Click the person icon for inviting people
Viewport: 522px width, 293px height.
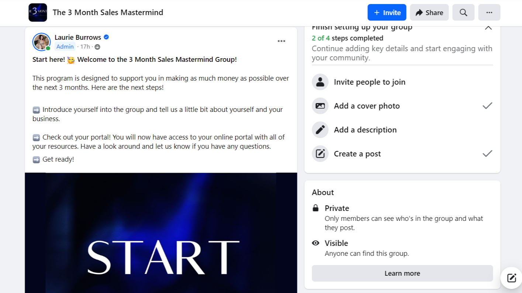(x=320, y=82)
